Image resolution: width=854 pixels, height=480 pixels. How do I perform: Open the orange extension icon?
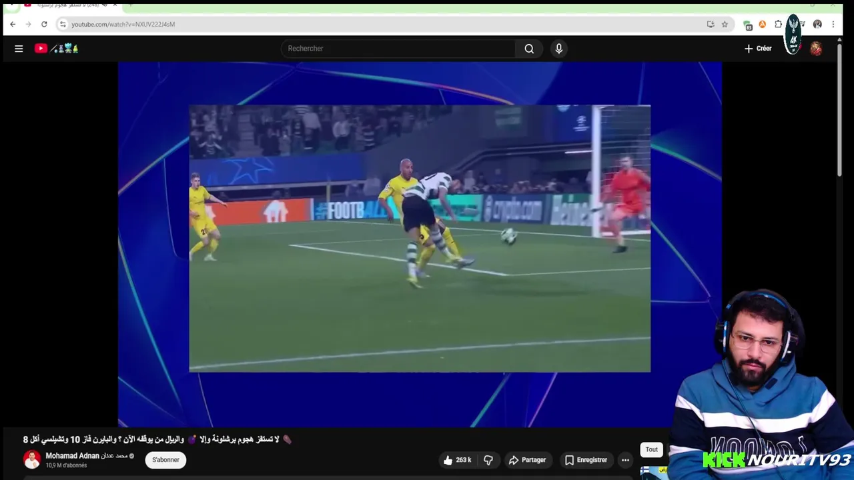click(763, 24)
